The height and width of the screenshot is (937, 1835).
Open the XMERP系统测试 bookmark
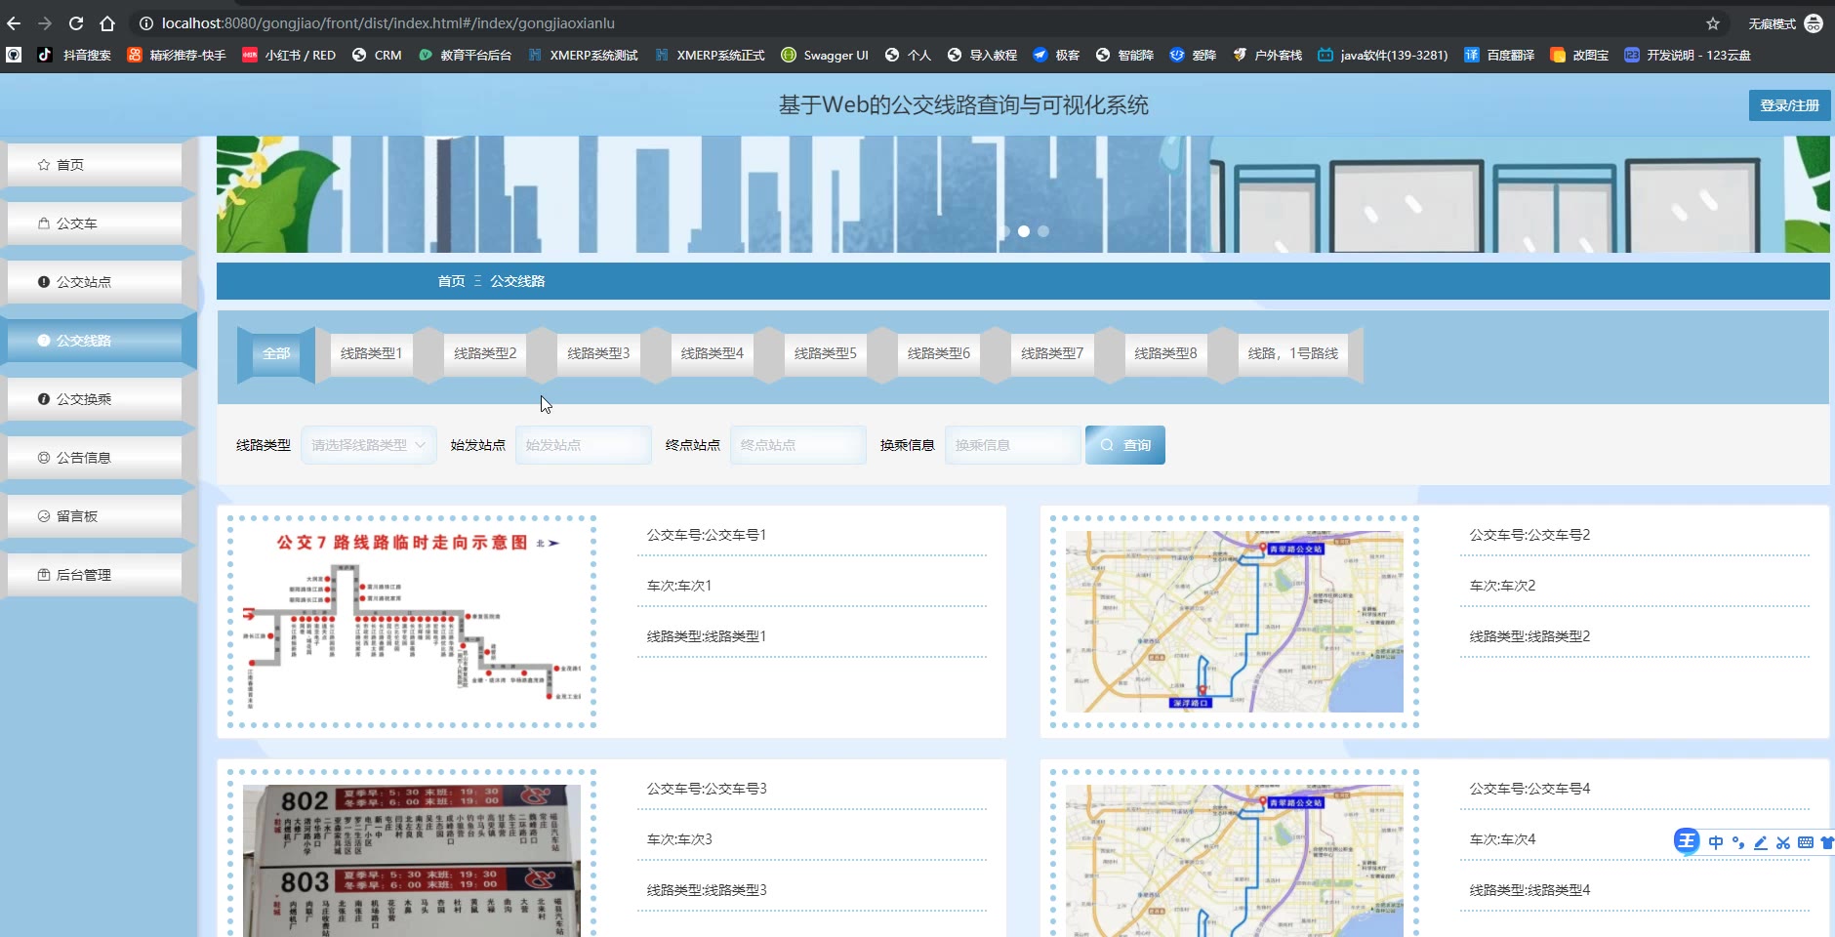583,56
